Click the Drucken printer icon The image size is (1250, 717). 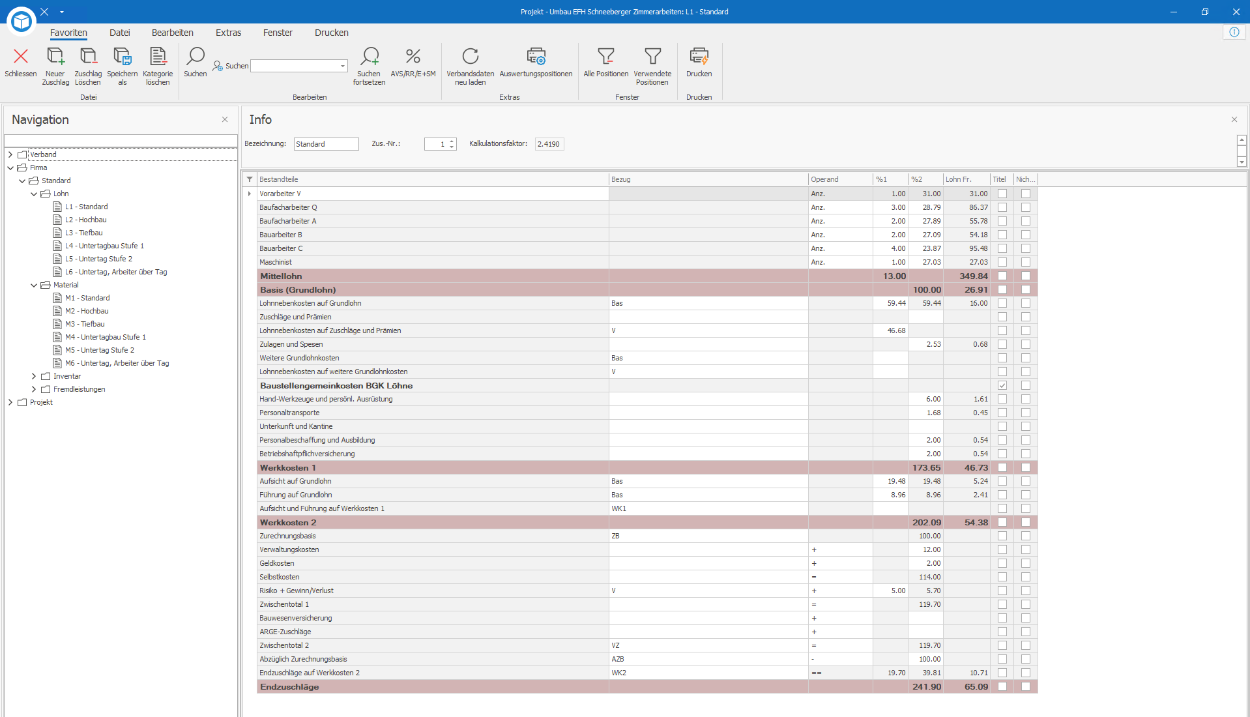tap(699, 57)
